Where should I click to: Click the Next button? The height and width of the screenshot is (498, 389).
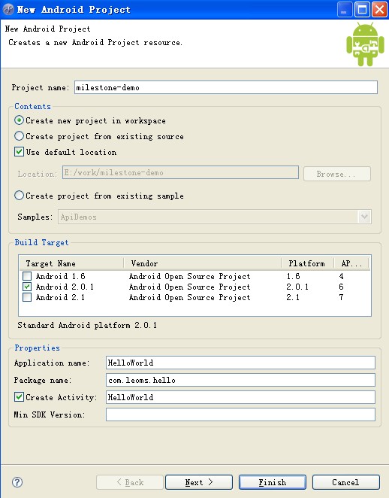[199, 482]
